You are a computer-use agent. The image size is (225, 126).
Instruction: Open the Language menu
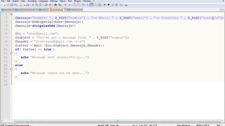(x=43, y=1)
